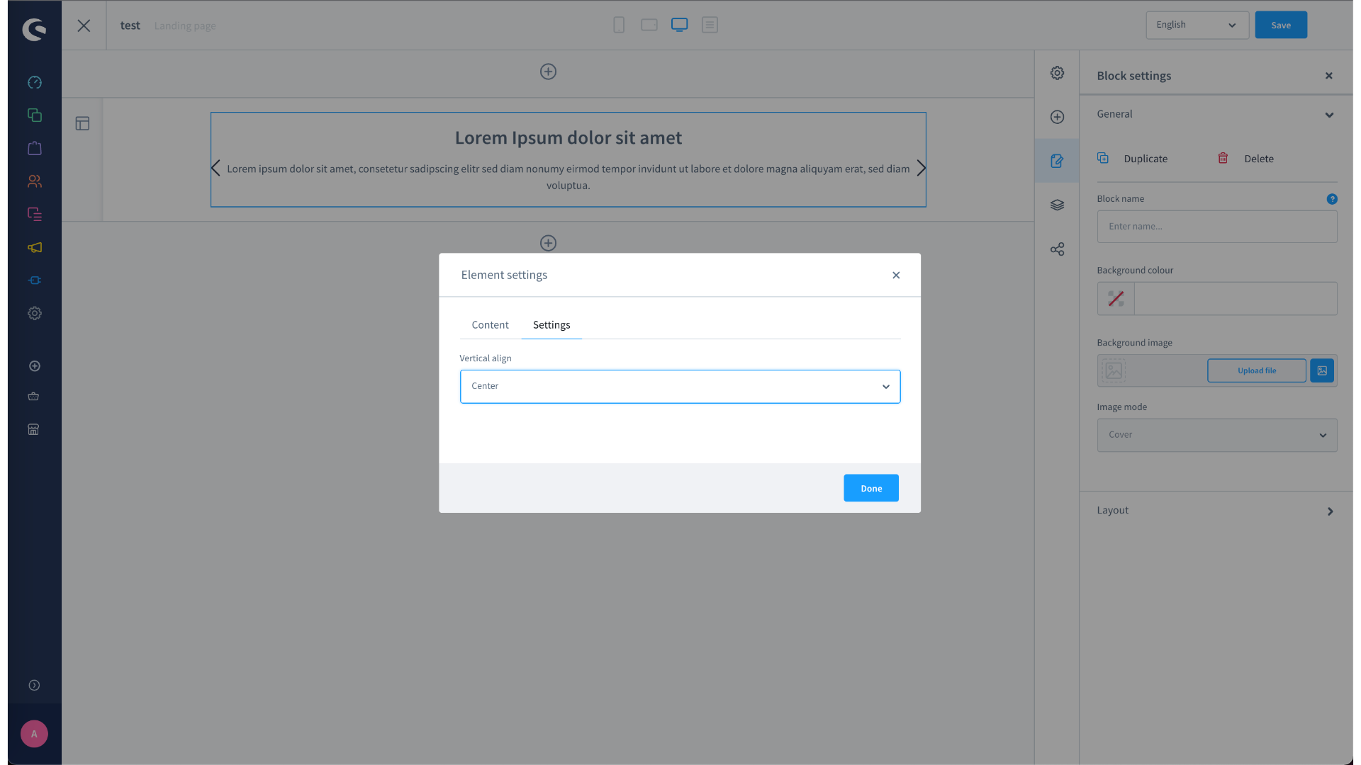Select the Settings tab in Element settings
Screen dimensions: 1361x765
tap(551, 324)
